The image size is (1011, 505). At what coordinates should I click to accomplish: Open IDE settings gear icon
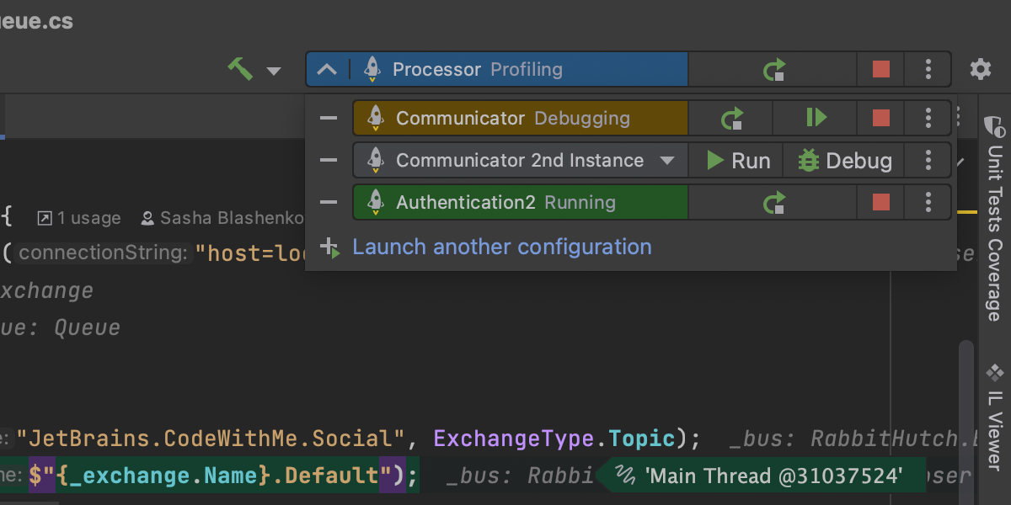pyautogui.click(x=981, y=69)
